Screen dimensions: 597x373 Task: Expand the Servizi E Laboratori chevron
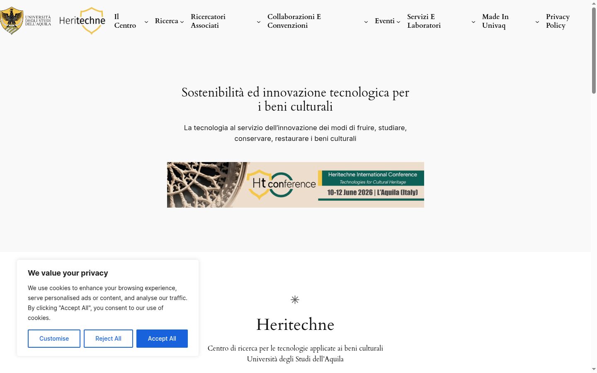coord(473,22)
